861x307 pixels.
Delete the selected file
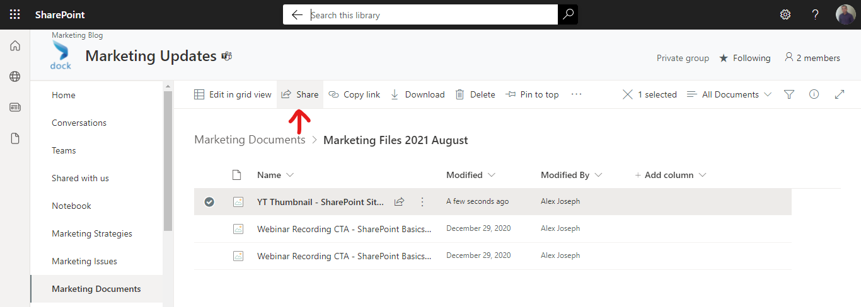pos(475,94)
